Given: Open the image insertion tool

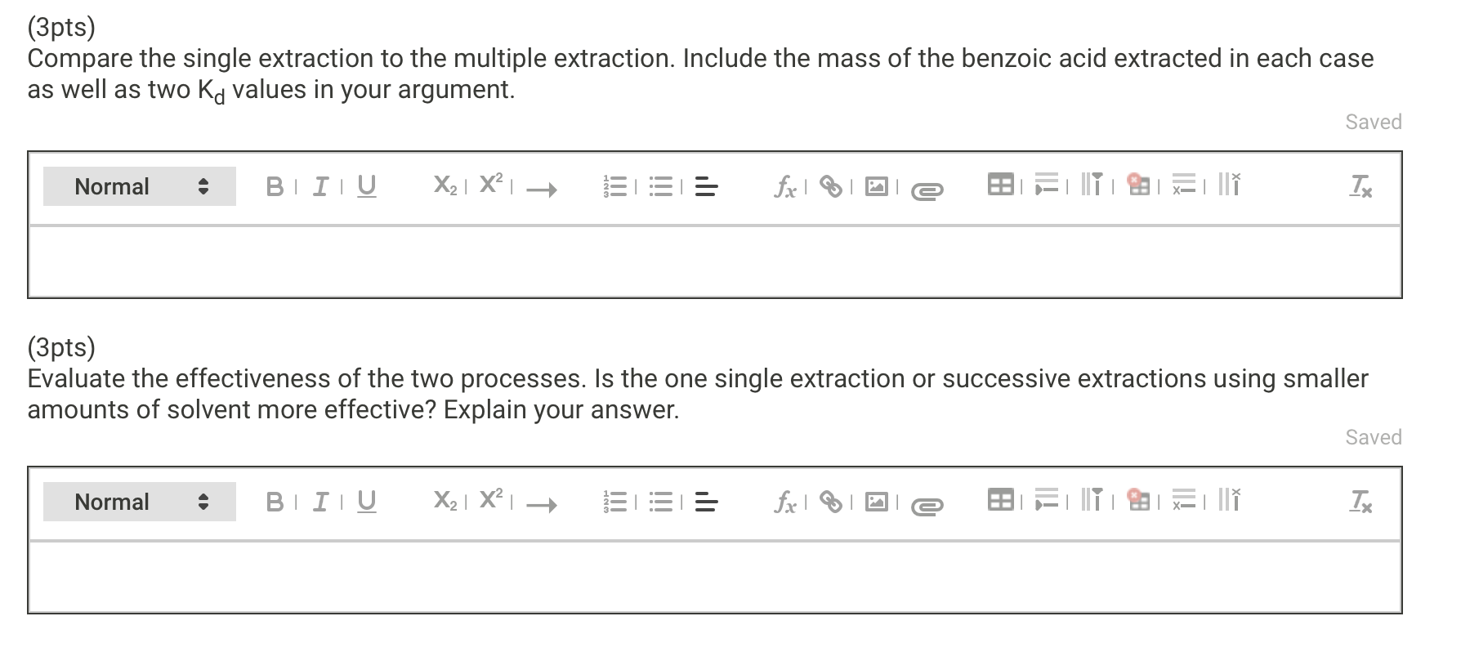Looking at the screenshot, I should (x=878, y=186).
